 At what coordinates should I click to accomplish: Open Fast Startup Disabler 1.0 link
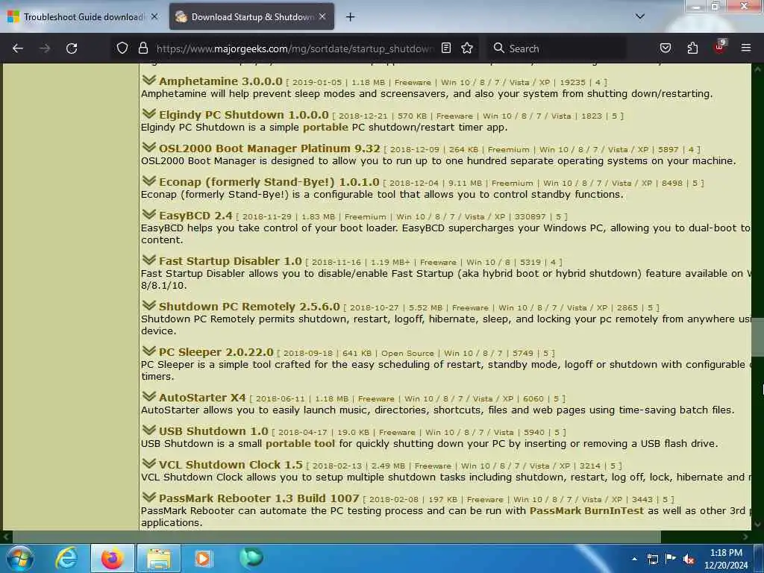pyautogui.click(x=230, y=261)
